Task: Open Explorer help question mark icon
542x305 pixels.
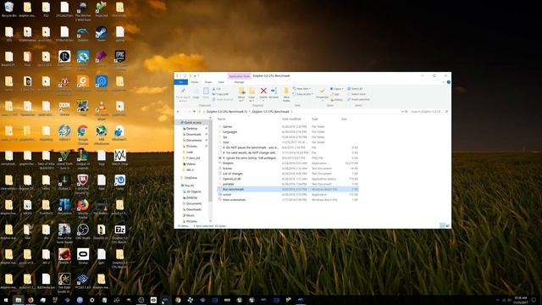Action: [x=448, y=82]
